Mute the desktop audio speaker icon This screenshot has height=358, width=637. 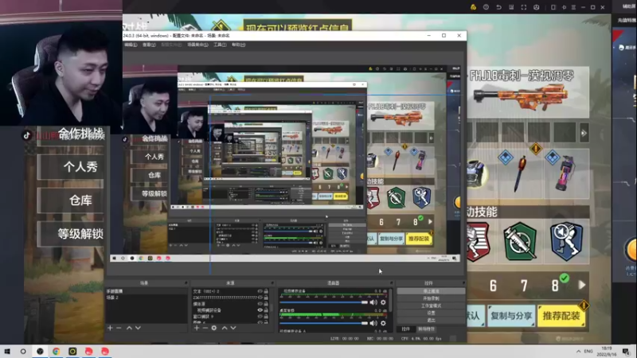(373, 323)
